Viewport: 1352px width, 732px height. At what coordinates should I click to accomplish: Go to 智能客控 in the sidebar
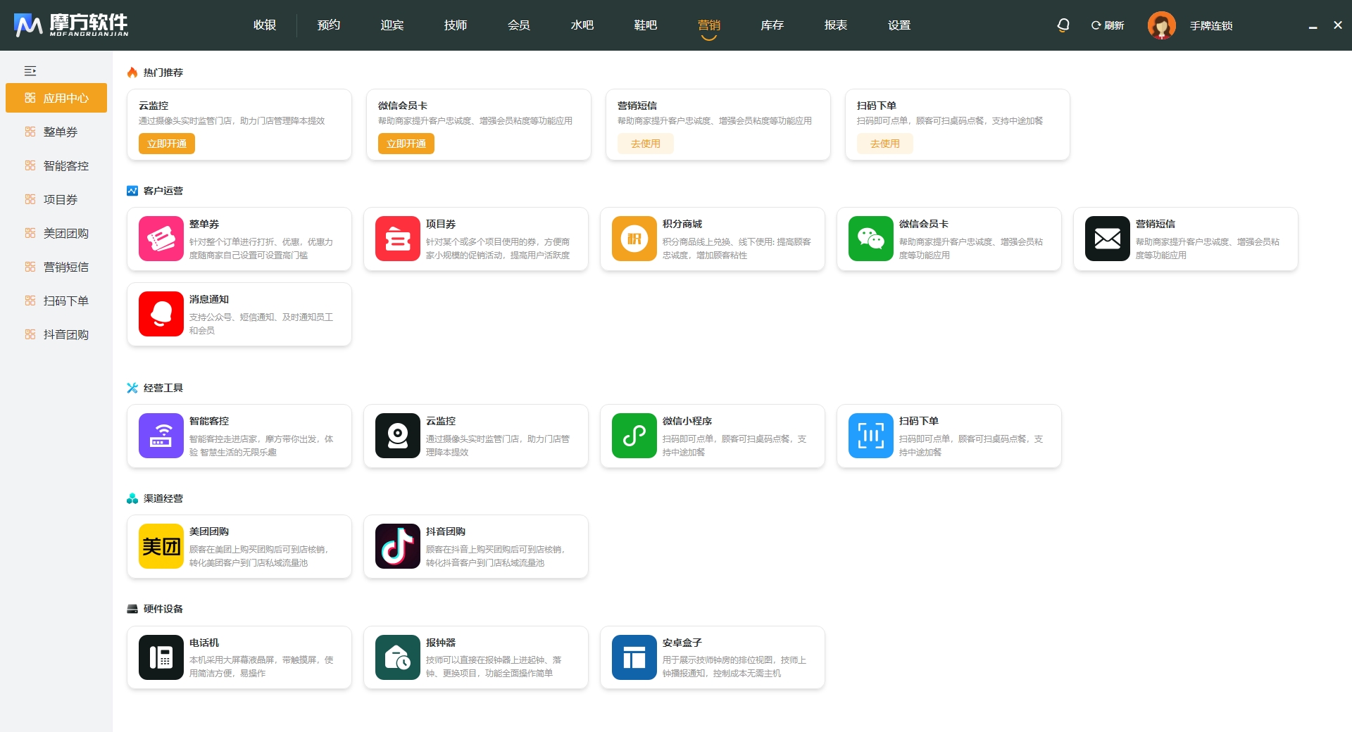pos(65,165)
